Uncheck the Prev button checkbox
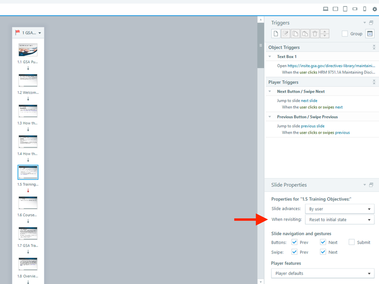The width and height of the screenshot is (379, 284). [294, 242]
